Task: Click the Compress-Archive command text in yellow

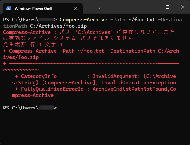Action: (x=84, y=20)
